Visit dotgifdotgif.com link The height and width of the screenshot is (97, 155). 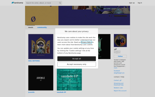pos(119,73)
